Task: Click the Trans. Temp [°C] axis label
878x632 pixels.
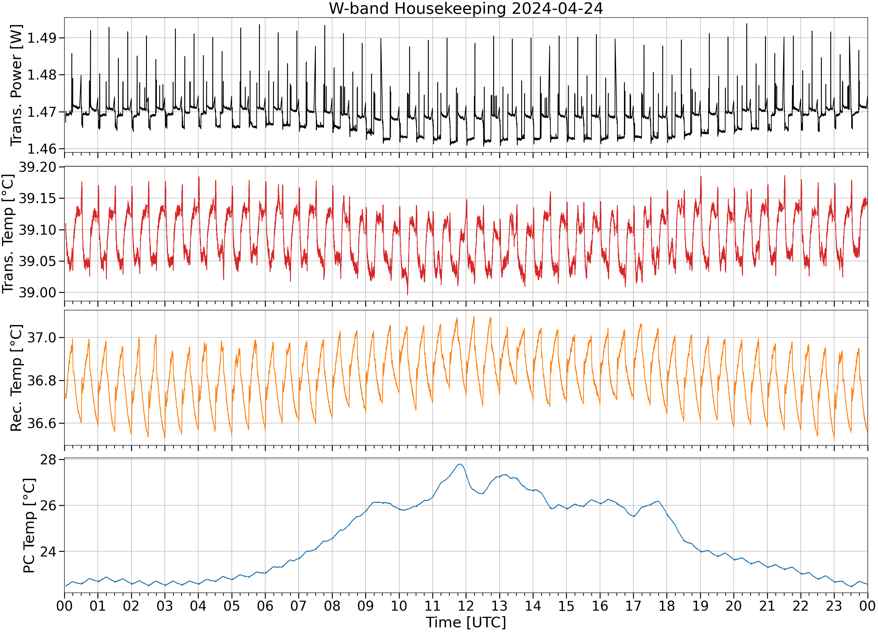Action: coord(8,234)
